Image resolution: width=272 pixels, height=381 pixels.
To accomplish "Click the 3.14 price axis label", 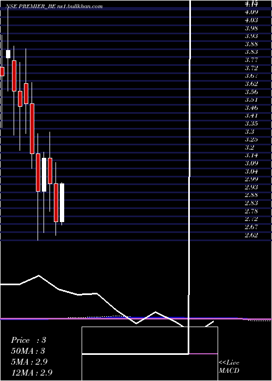I will (251, 155).
